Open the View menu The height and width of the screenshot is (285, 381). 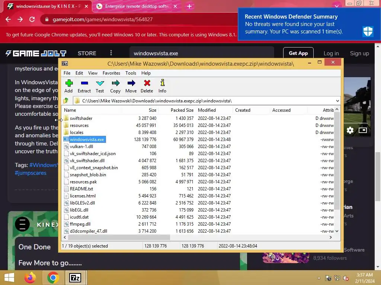[93, 73]
